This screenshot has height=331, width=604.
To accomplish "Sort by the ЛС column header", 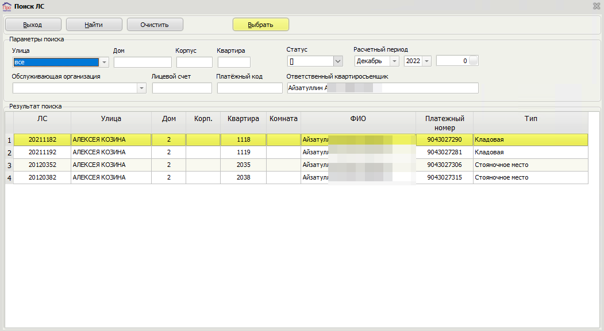I will tap(42, 123).
